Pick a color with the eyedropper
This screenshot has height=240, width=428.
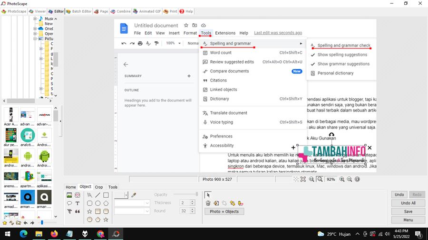coord(134,195)
